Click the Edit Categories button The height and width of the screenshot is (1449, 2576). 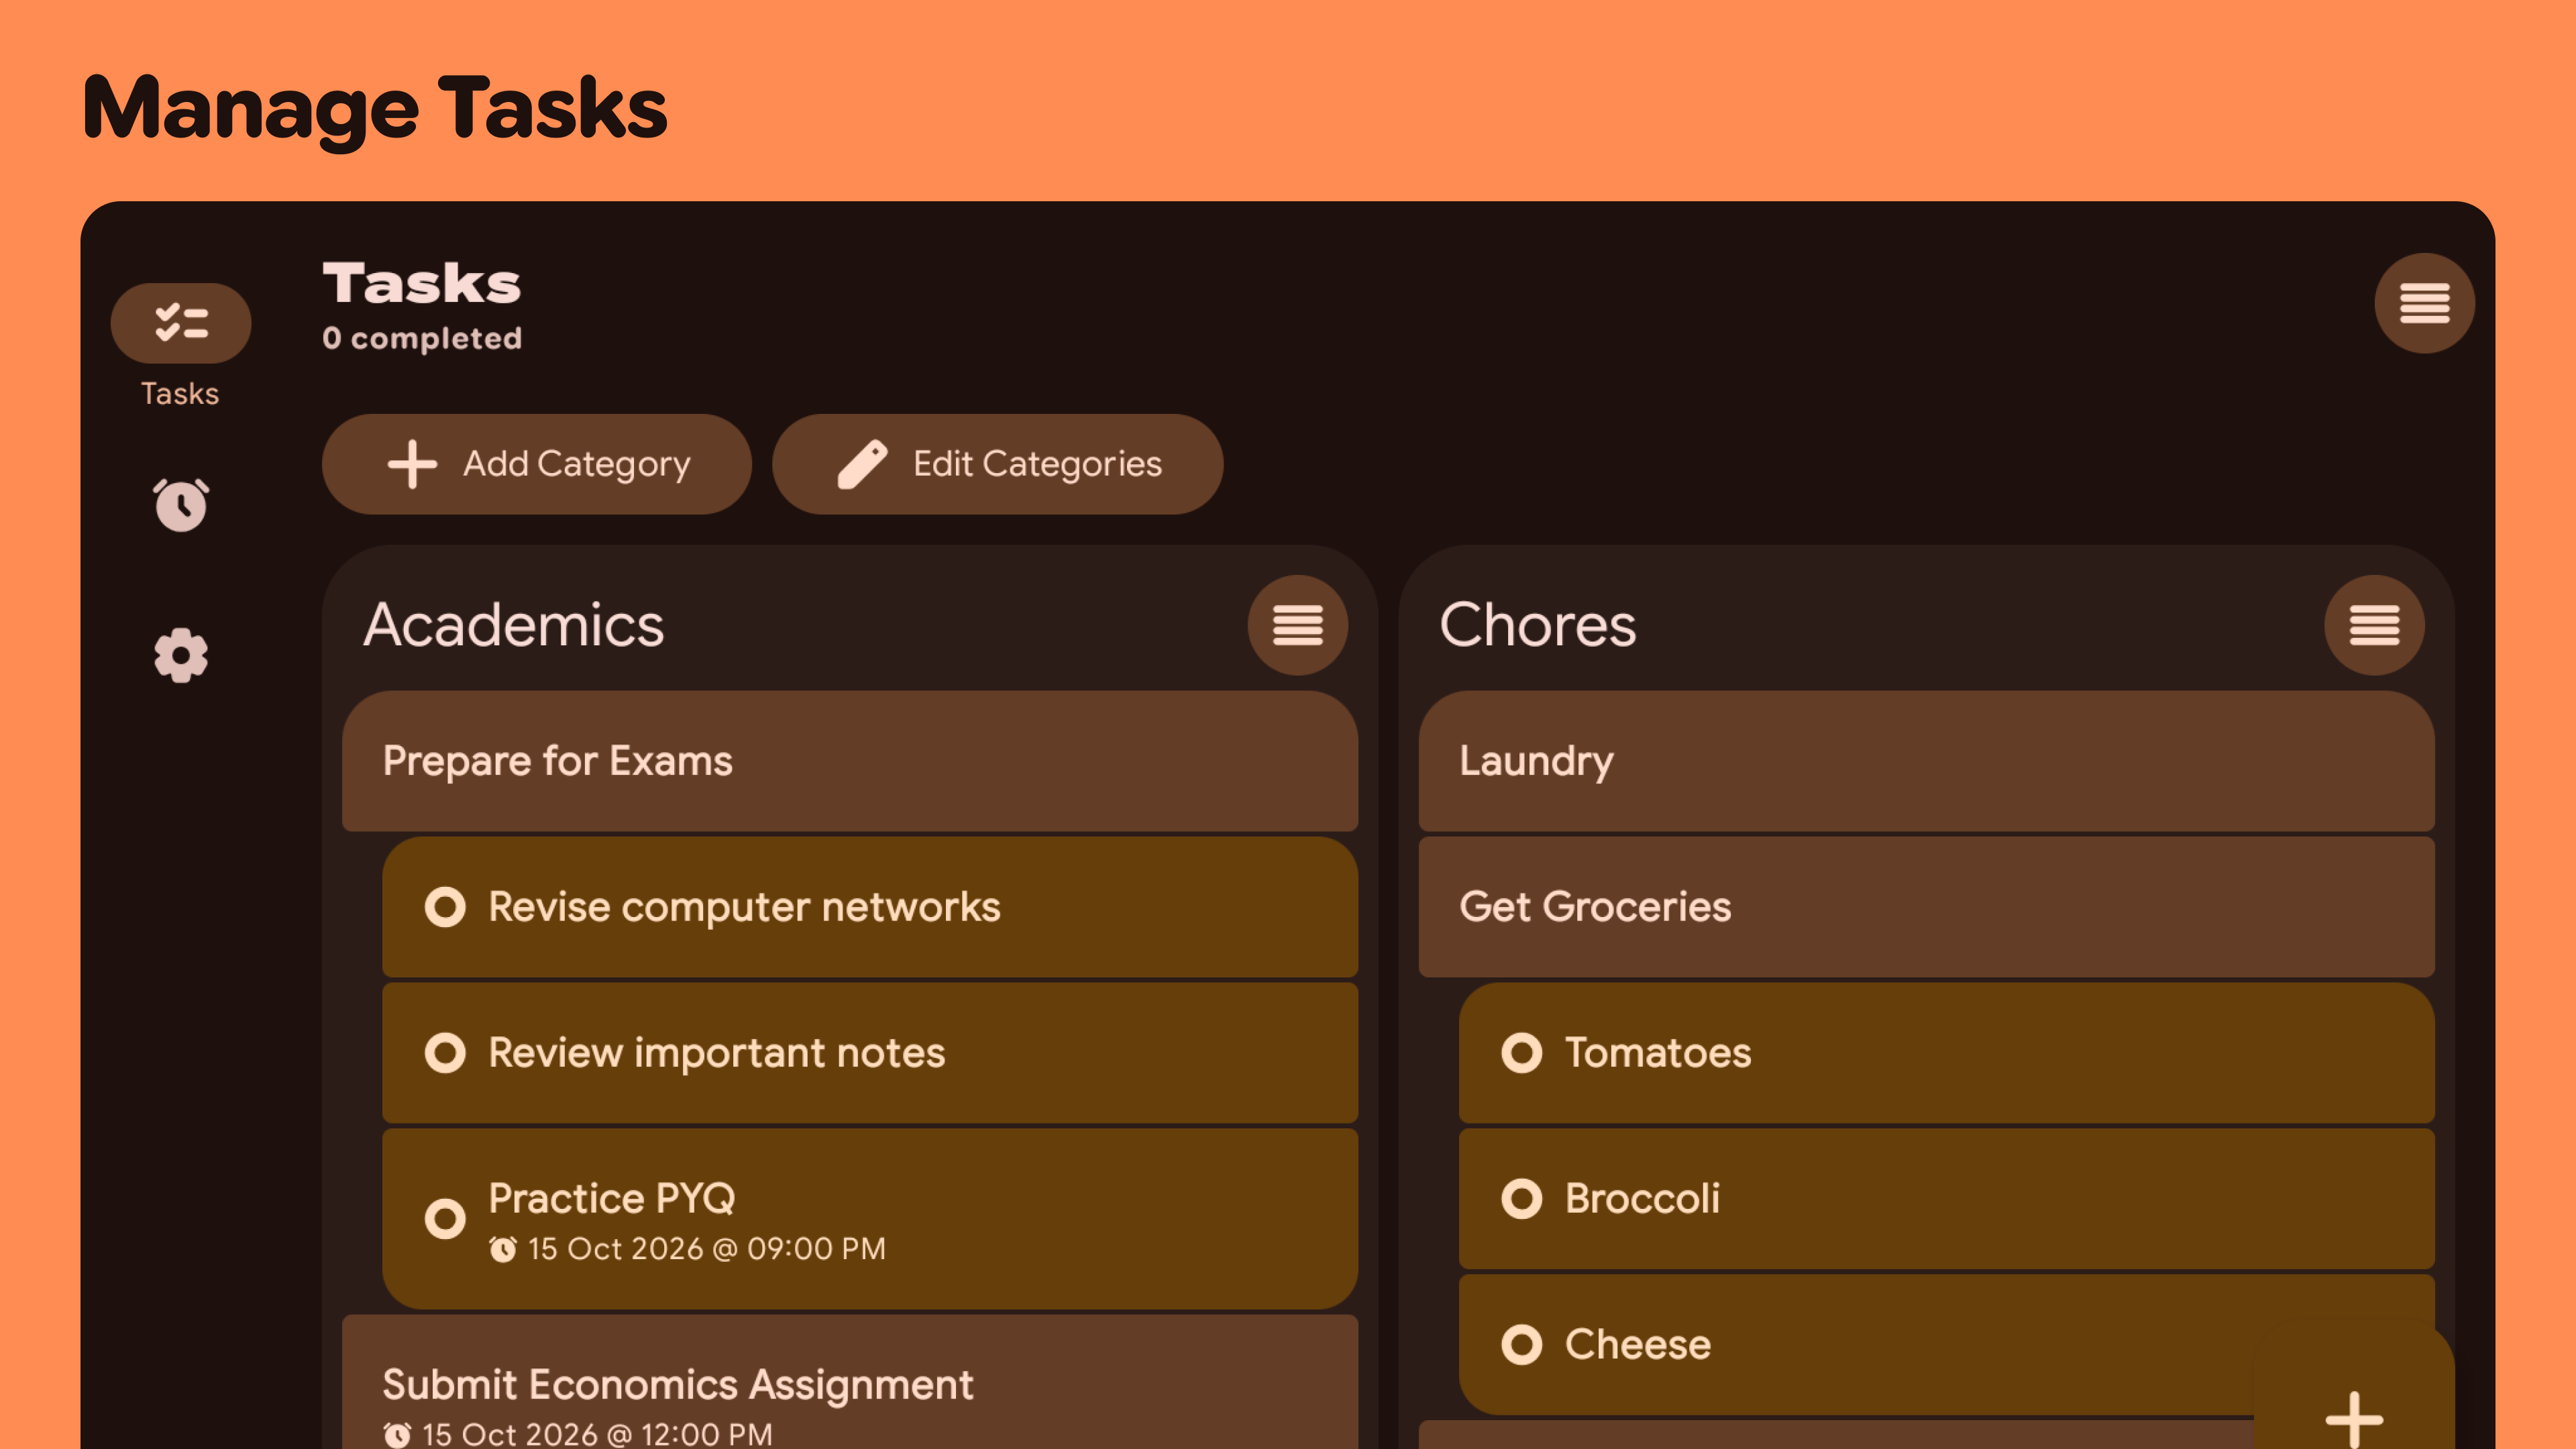coord(997,464)
